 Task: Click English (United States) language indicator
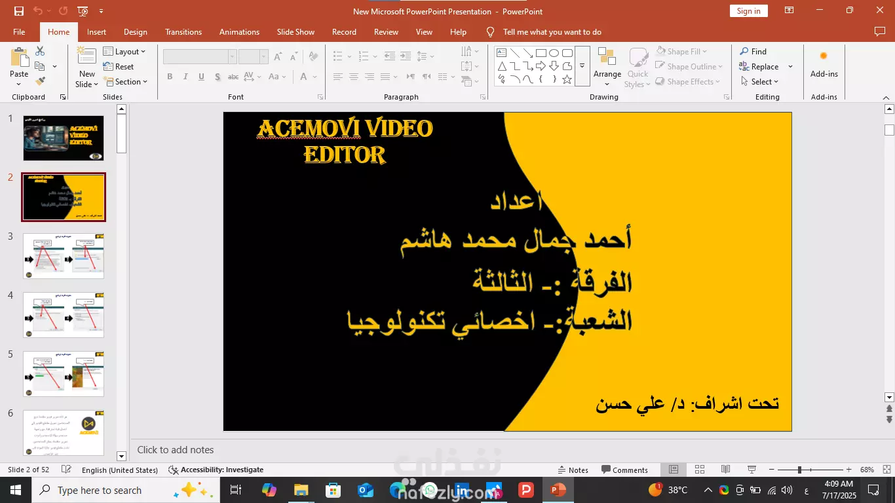(120, 470)
